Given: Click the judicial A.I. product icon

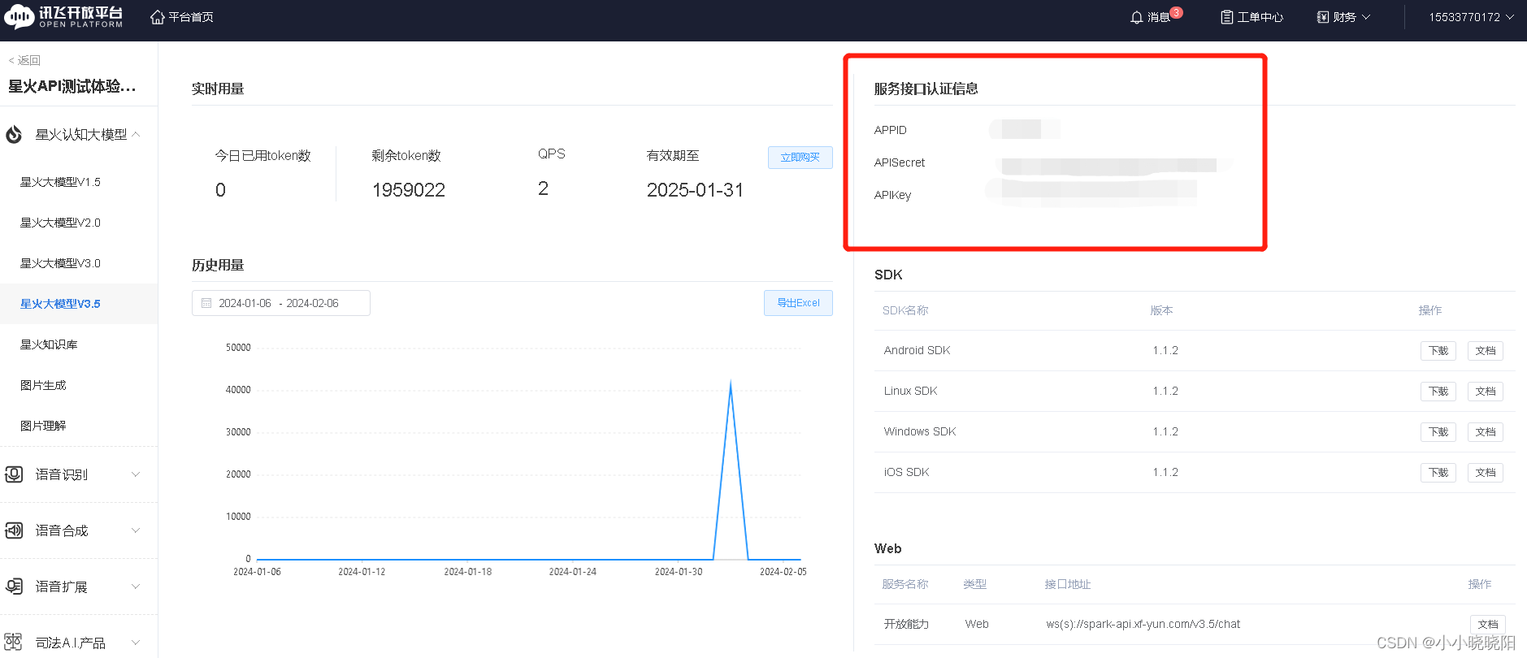Looking at the screenshot, I should tap(14, 642).
